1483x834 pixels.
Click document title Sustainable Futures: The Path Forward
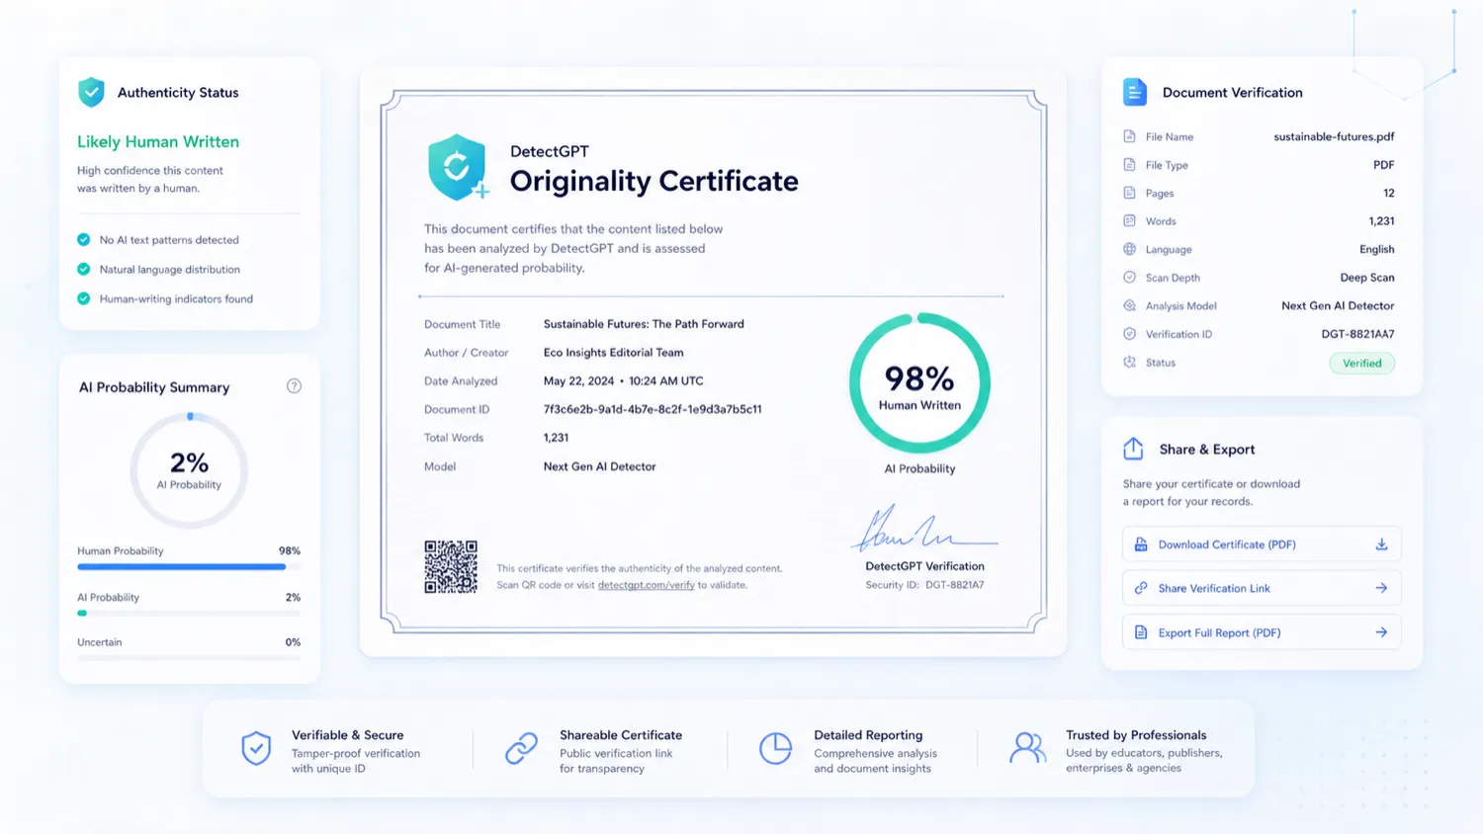644,324
